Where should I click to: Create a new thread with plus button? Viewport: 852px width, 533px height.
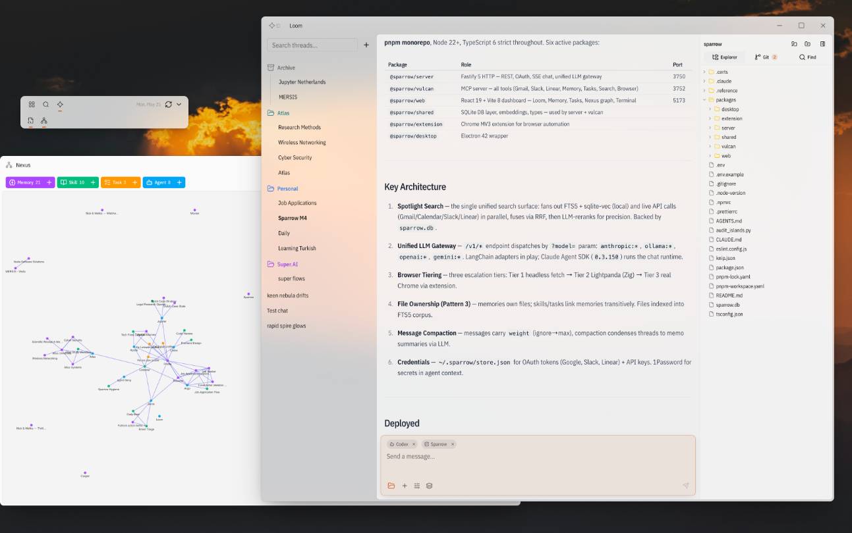click(x=366, y=45)
